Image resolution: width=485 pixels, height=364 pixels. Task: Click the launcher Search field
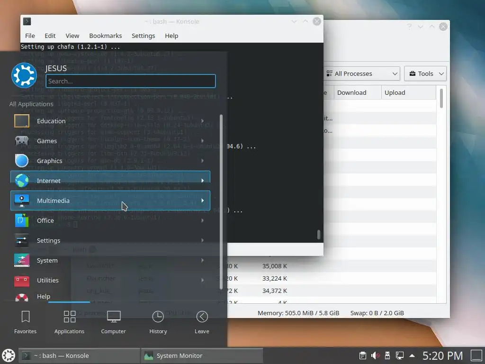131,81
